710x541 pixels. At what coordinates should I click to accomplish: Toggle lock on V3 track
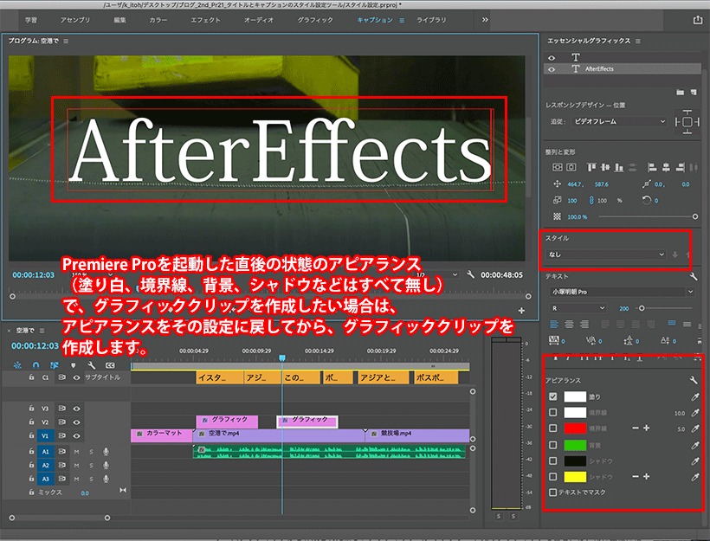click(x=31, y=409)
